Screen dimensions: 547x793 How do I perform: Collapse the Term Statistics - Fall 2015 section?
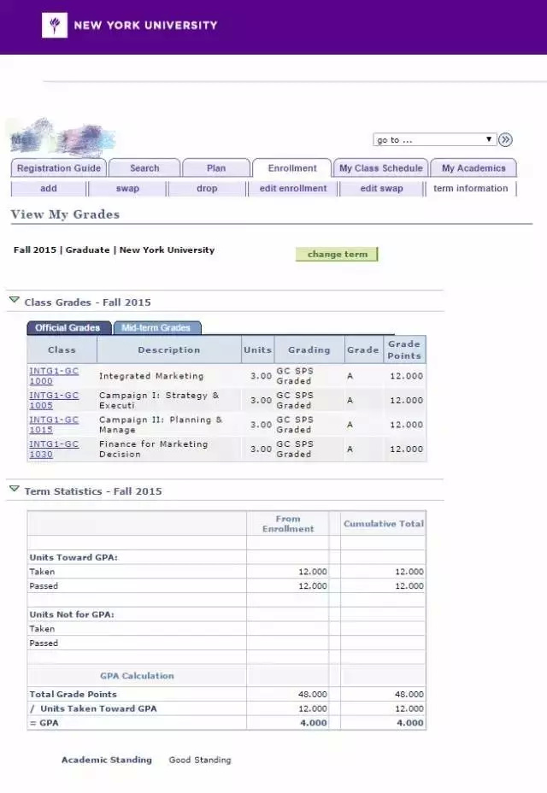[15, 489]
